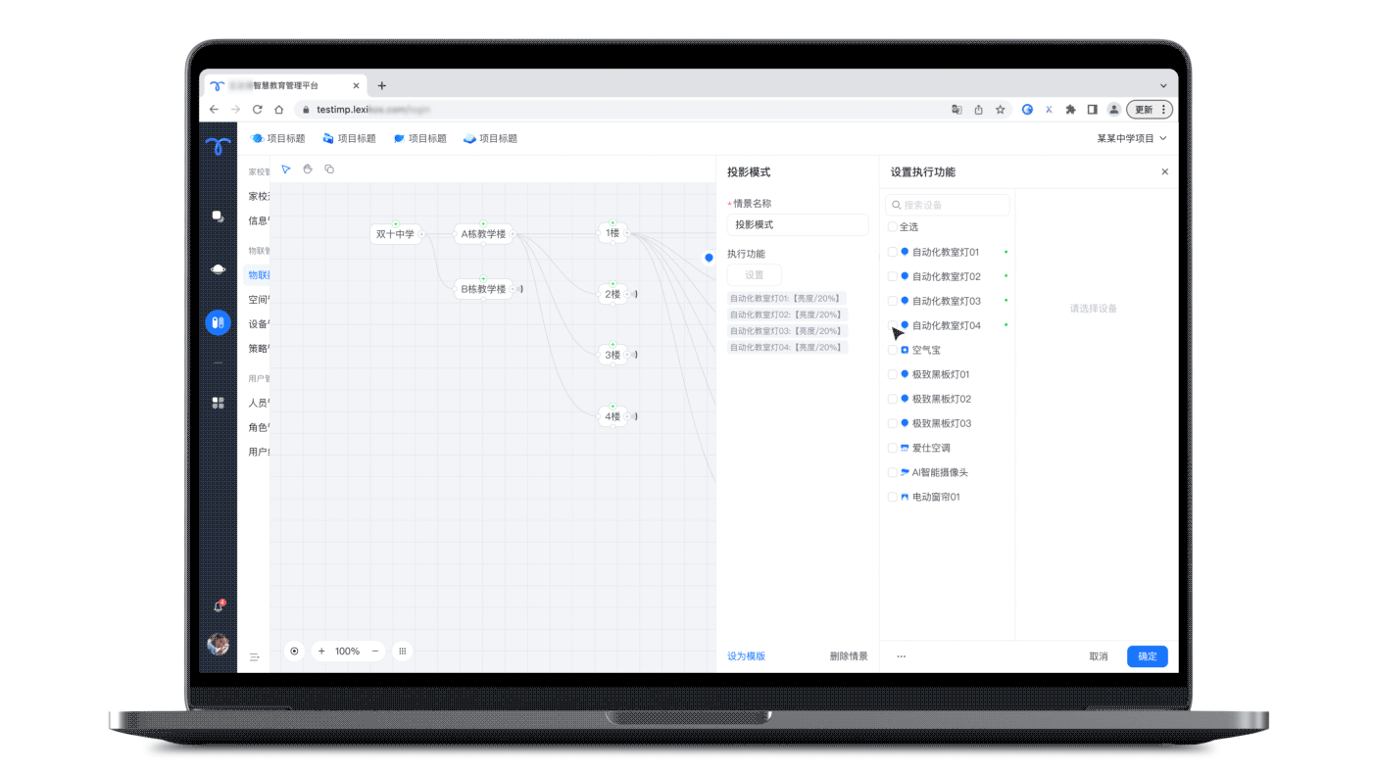Check the 自动化教室灯02 checkbox
This screenshot has width=1373, height=772.
[x=892, y=276]
